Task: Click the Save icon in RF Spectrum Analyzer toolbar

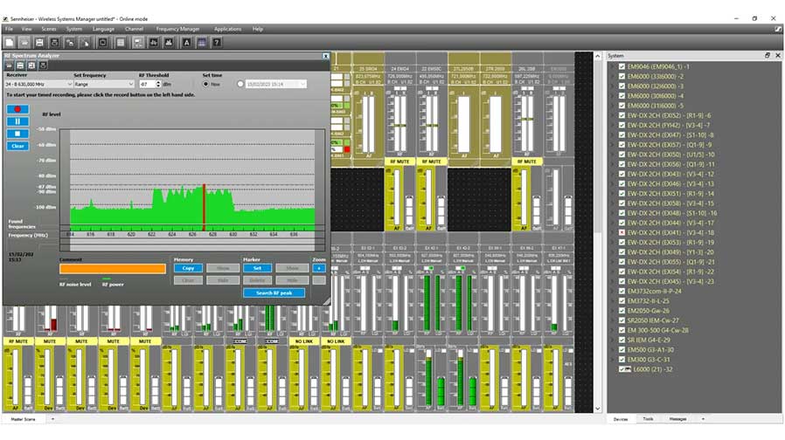Action: (20, 65)
